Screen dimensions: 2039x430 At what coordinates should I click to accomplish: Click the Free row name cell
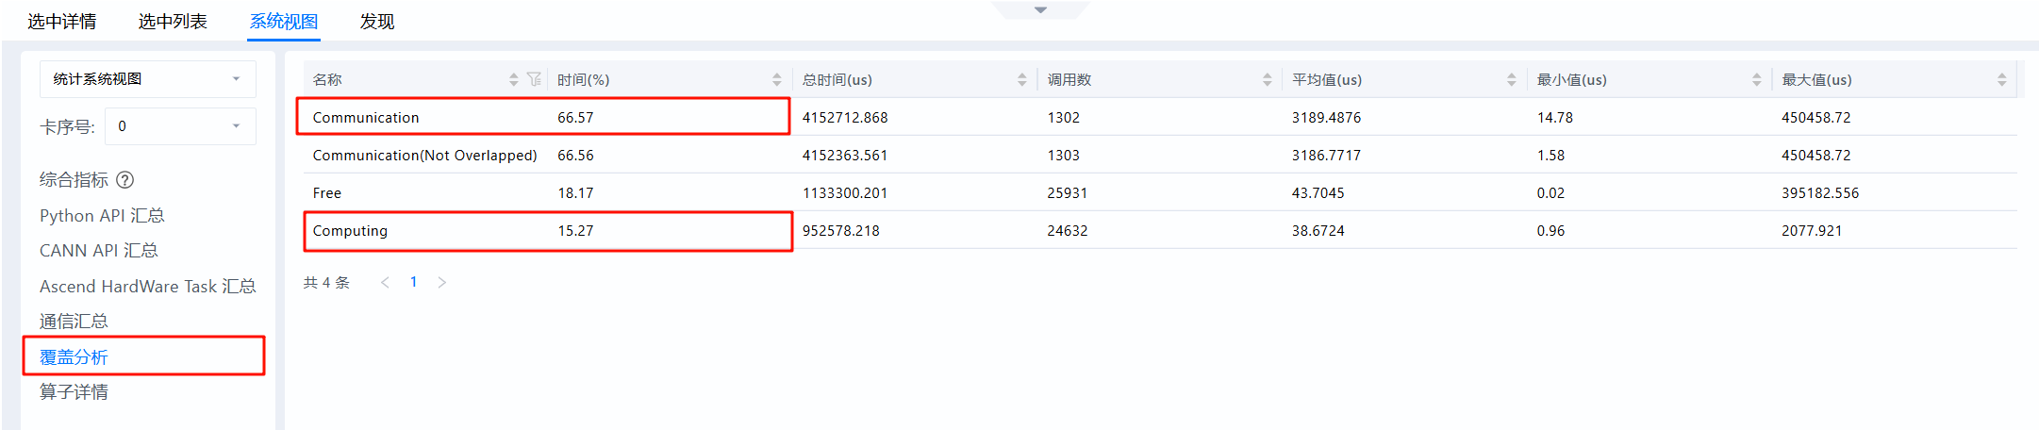[x=327, y=193]
